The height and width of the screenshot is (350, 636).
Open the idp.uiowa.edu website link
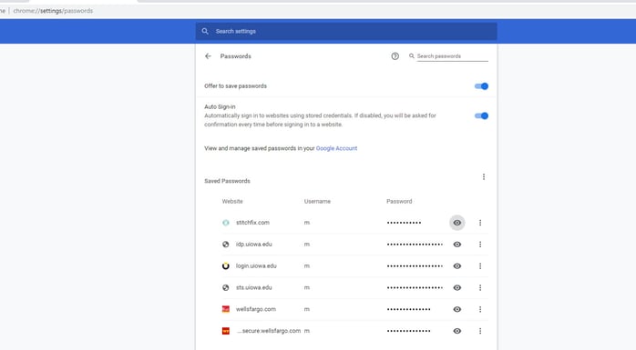(254, 245)
